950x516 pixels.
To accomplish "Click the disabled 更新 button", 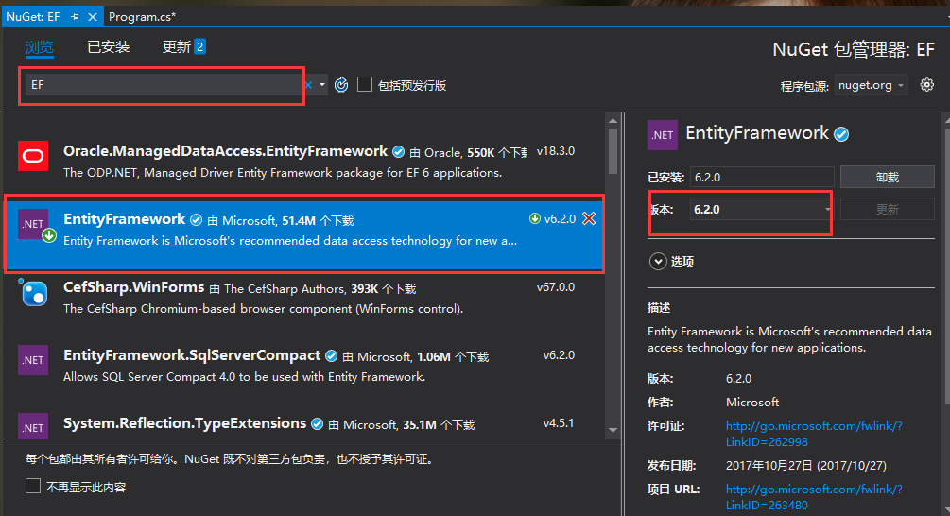I will tap(888, 209).
